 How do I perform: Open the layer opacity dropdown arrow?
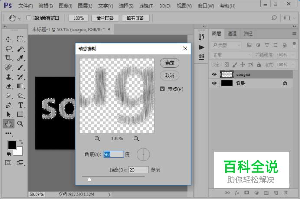click(293, 55)
